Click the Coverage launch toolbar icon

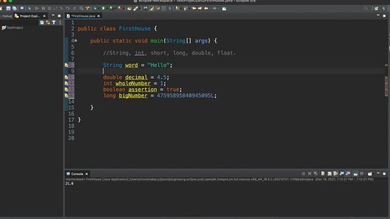point(112,9)
